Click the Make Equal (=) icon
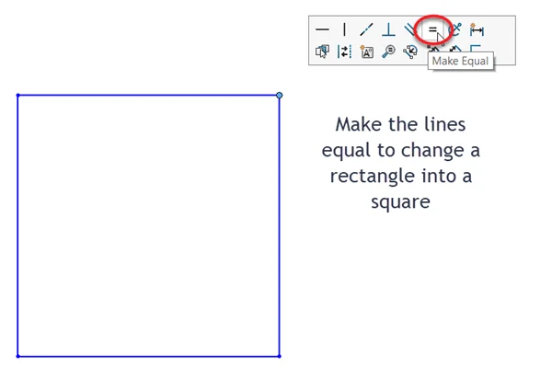 (432, 29)
